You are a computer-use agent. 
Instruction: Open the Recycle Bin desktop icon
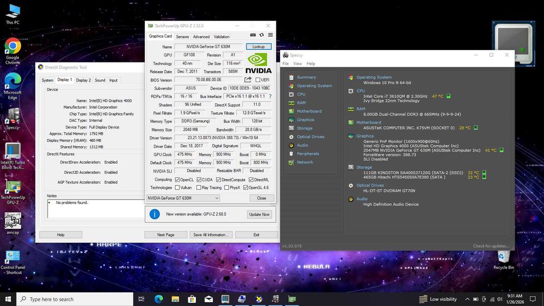tap(503, 260)
